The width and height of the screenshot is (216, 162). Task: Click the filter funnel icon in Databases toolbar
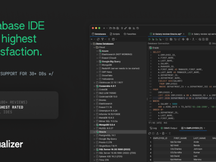point(102,39)
